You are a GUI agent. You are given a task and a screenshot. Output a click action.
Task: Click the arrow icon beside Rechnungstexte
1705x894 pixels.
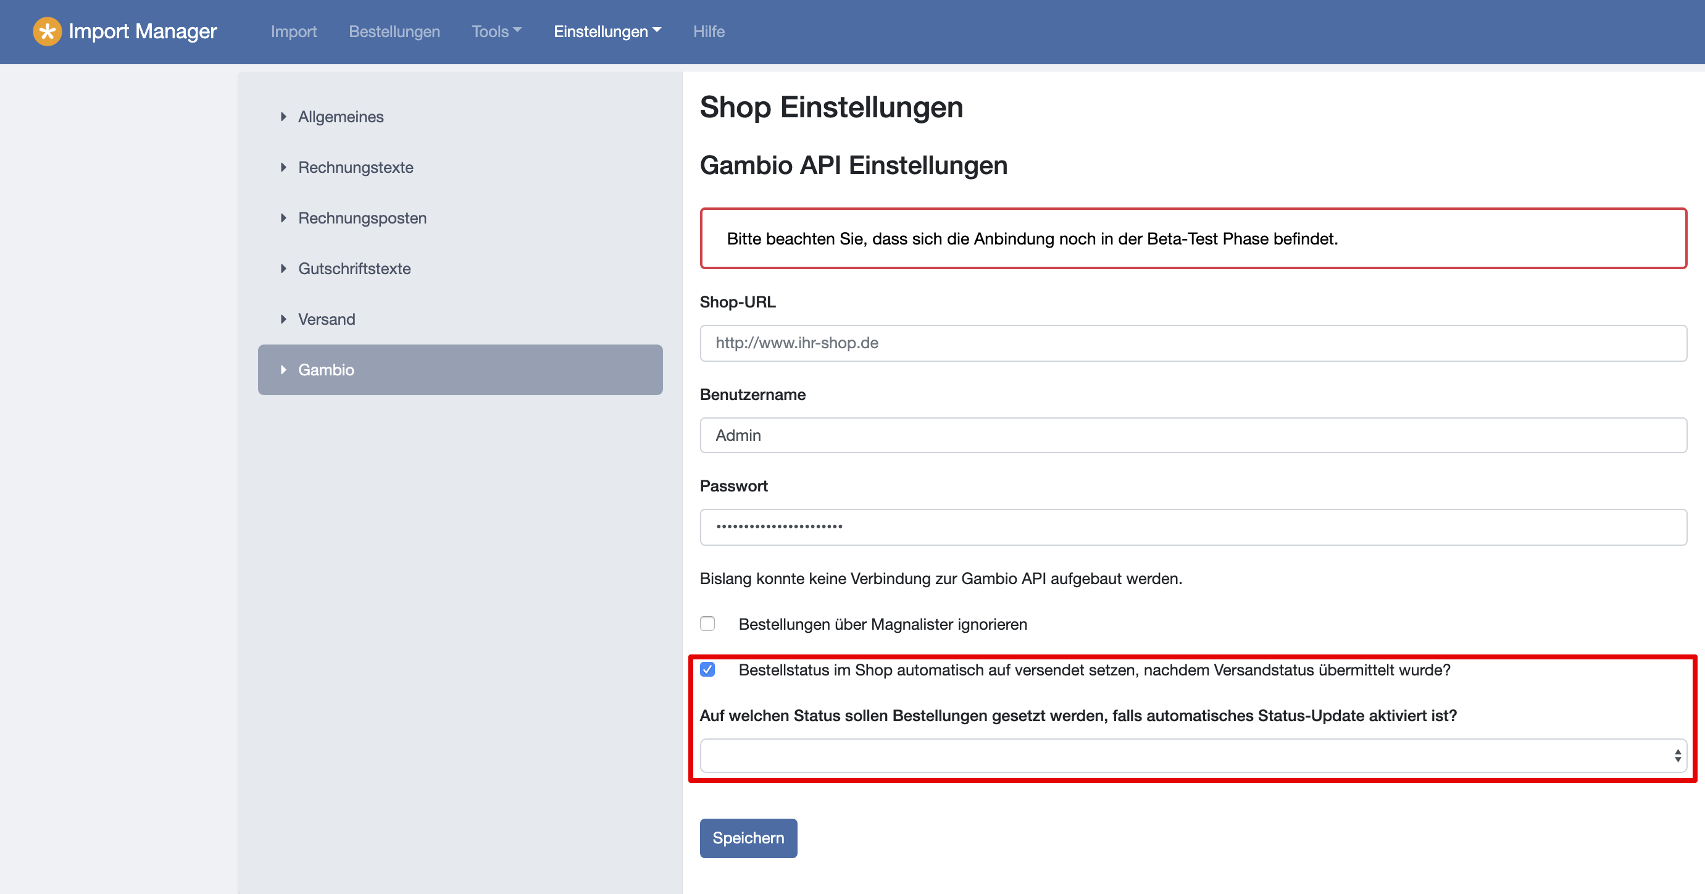pyautogui.click(x=283, y=167)
